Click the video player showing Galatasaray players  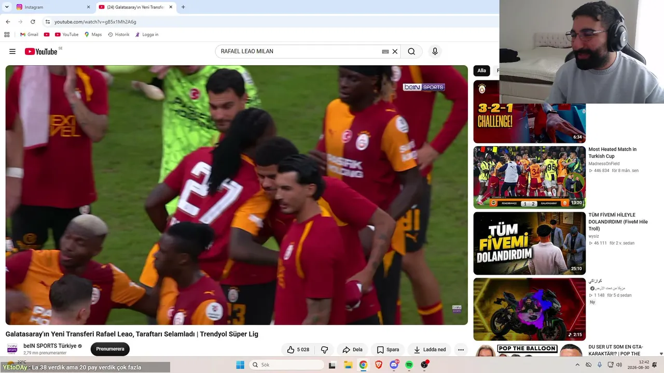click(237, 195)
